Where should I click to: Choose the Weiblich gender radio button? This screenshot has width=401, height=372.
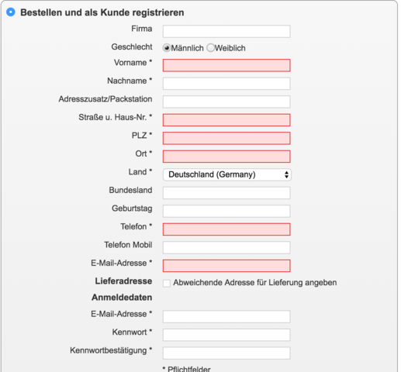coord(210,48)
